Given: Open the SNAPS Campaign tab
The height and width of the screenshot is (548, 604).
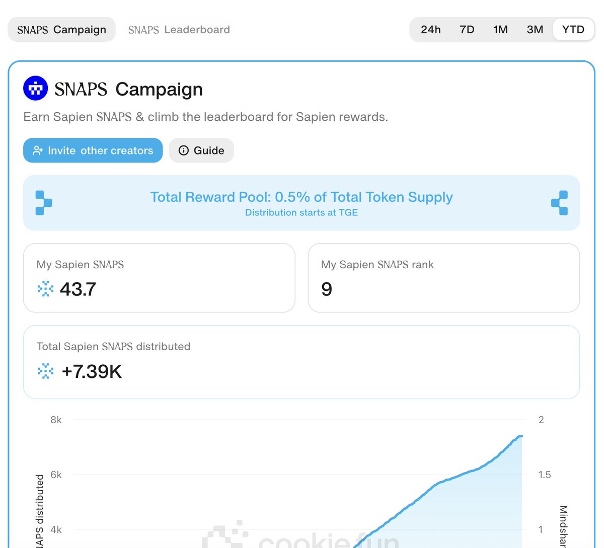Looking at the screenshot, I should coord(61,30).
